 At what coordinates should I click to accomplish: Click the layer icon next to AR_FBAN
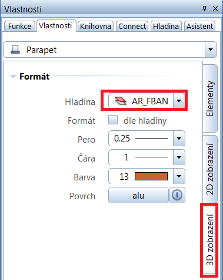point(121,101)
